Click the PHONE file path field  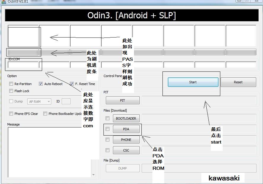(x=199, y=139)
